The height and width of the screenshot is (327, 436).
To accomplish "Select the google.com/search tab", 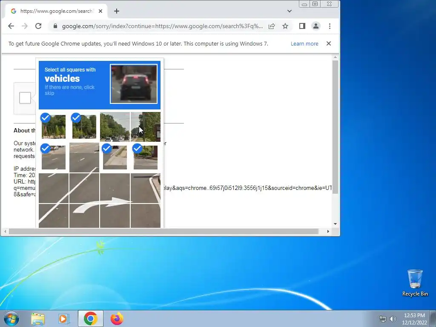I will (x=56, y=11).
